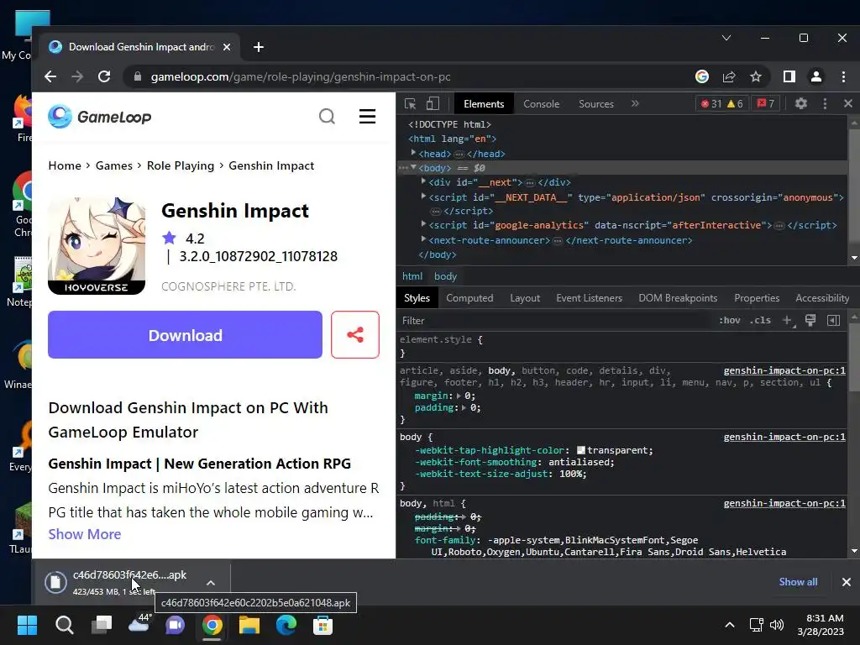Click the DevTools inspect element picker icon
Screen dimensions: 860x645
pyautogui.click(x=410, y=103)
